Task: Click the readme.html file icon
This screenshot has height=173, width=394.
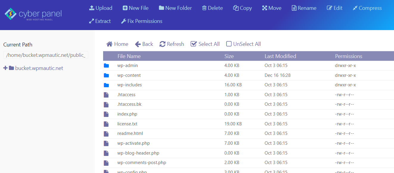Action: click(x=106, y=133)
